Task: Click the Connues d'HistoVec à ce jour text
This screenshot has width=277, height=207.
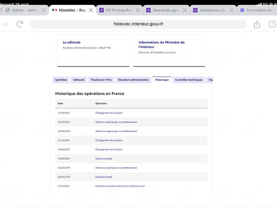Action: coord(157,52)
